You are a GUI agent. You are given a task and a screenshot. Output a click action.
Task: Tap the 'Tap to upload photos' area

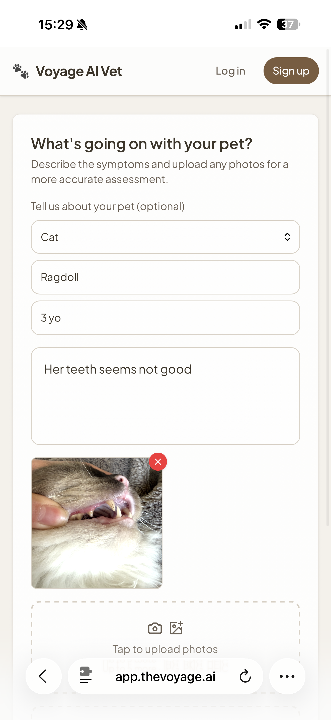(165, 649)
